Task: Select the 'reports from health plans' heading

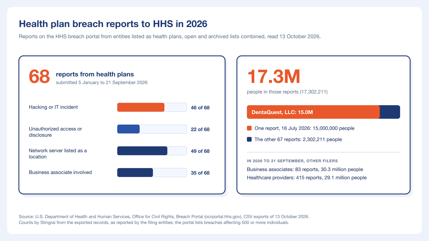Action: (x=95, y=75)
